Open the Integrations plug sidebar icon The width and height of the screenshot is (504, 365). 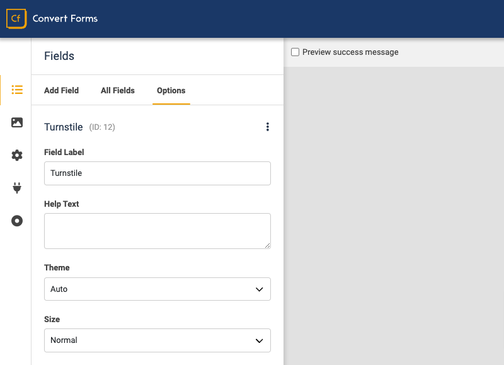pos(17,188)
